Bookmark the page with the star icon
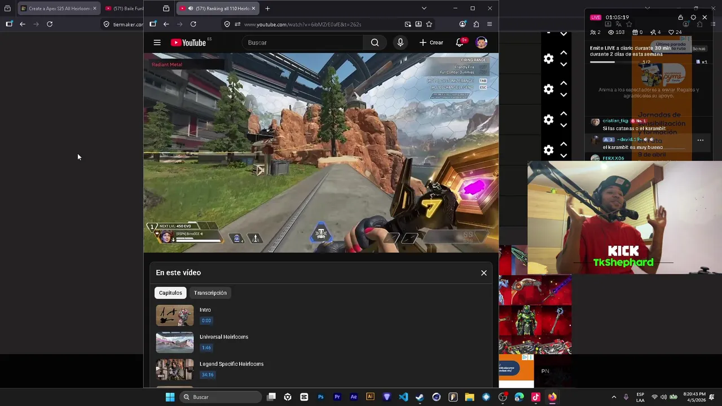This screenshot has width=722, height=406. click(x=429, y=24)
